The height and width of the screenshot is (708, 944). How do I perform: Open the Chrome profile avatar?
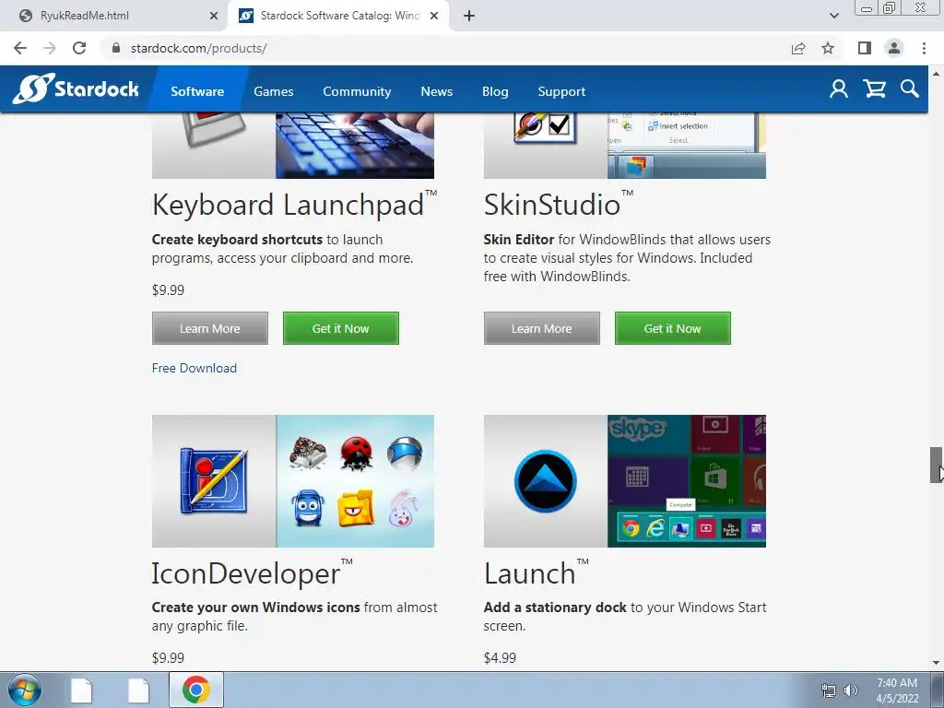point(894,48)
